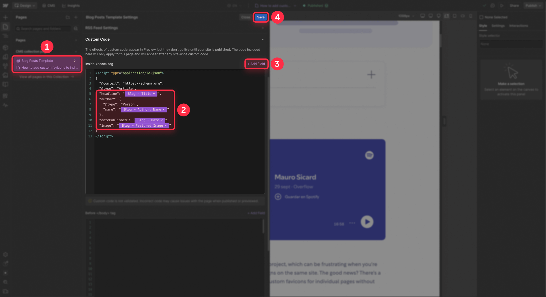Select the Blog Posts Template in the sidebar
The width and height of the screenshot is (546, 297).
click(37, 60)
